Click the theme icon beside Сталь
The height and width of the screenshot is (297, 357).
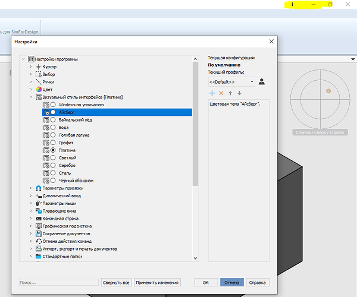point(46,173)
